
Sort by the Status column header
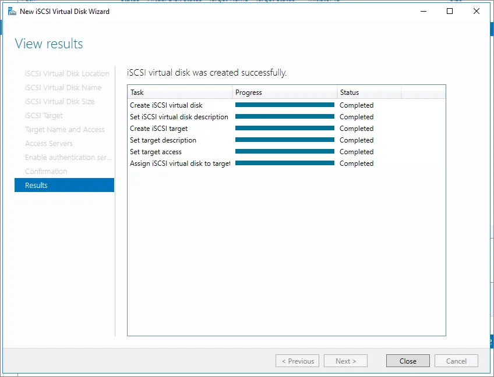click(x=369, y=93)
